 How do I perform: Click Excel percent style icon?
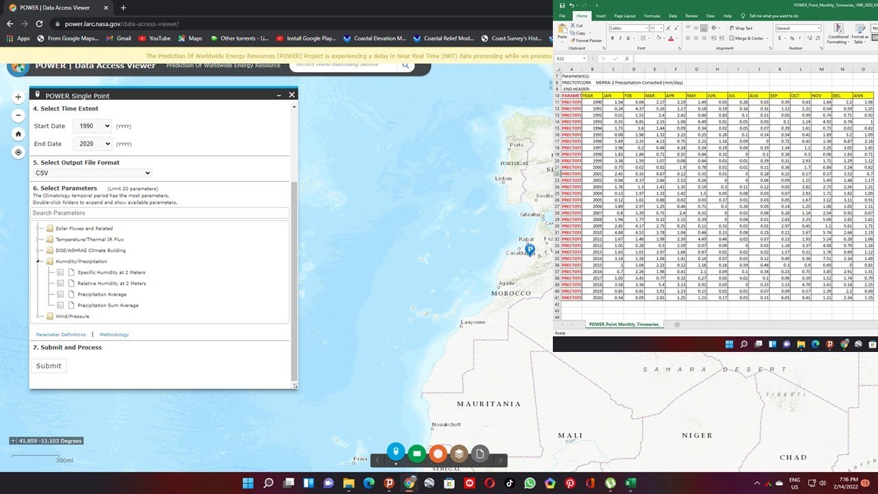(x=792, y=38)
